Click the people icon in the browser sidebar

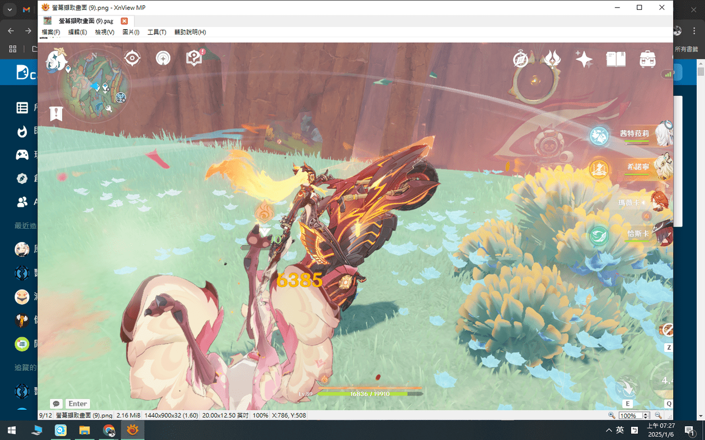pos(22,202)
